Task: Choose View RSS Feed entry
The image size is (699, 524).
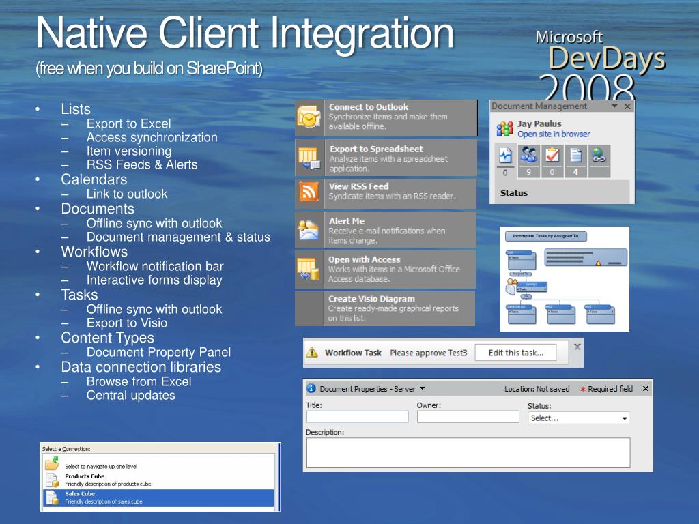Action: (386, 193)
